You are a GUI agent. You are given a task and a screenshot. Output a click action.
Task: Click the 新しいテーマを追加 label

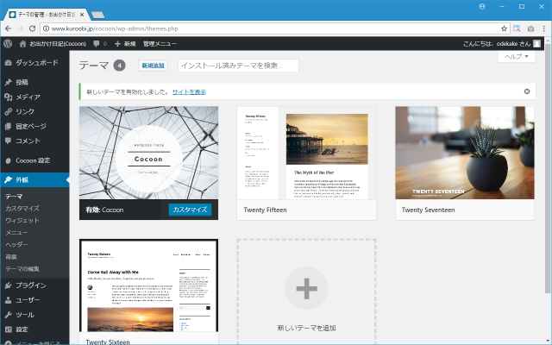pos(306,328)
